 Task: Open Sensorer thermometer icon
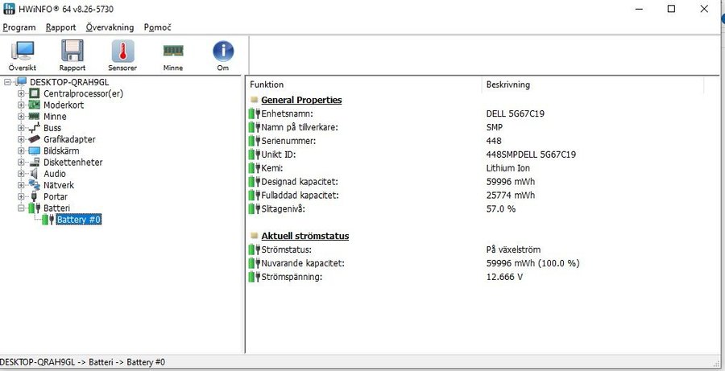tap(122, 51)
